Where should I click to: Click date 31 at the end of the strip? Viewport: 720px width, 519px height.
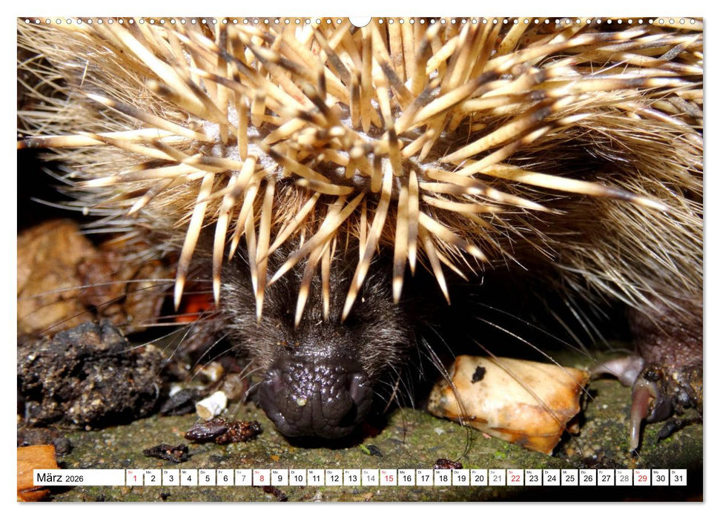(678, 477)
